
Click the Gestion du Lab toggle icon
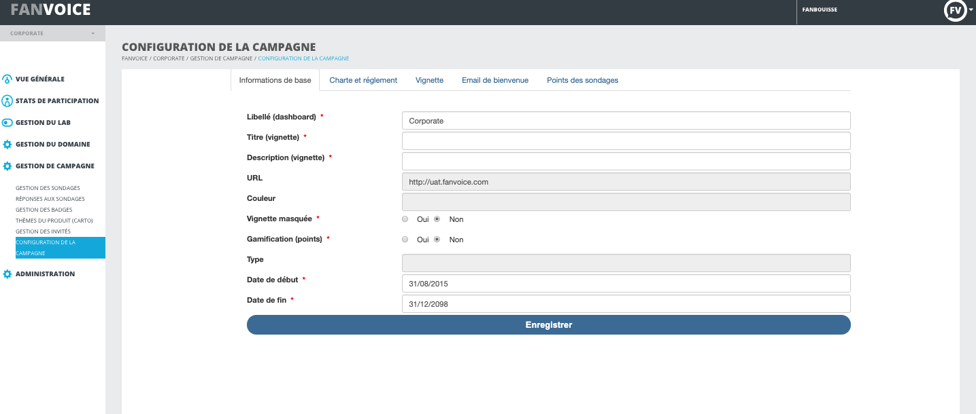pos(7,123)
